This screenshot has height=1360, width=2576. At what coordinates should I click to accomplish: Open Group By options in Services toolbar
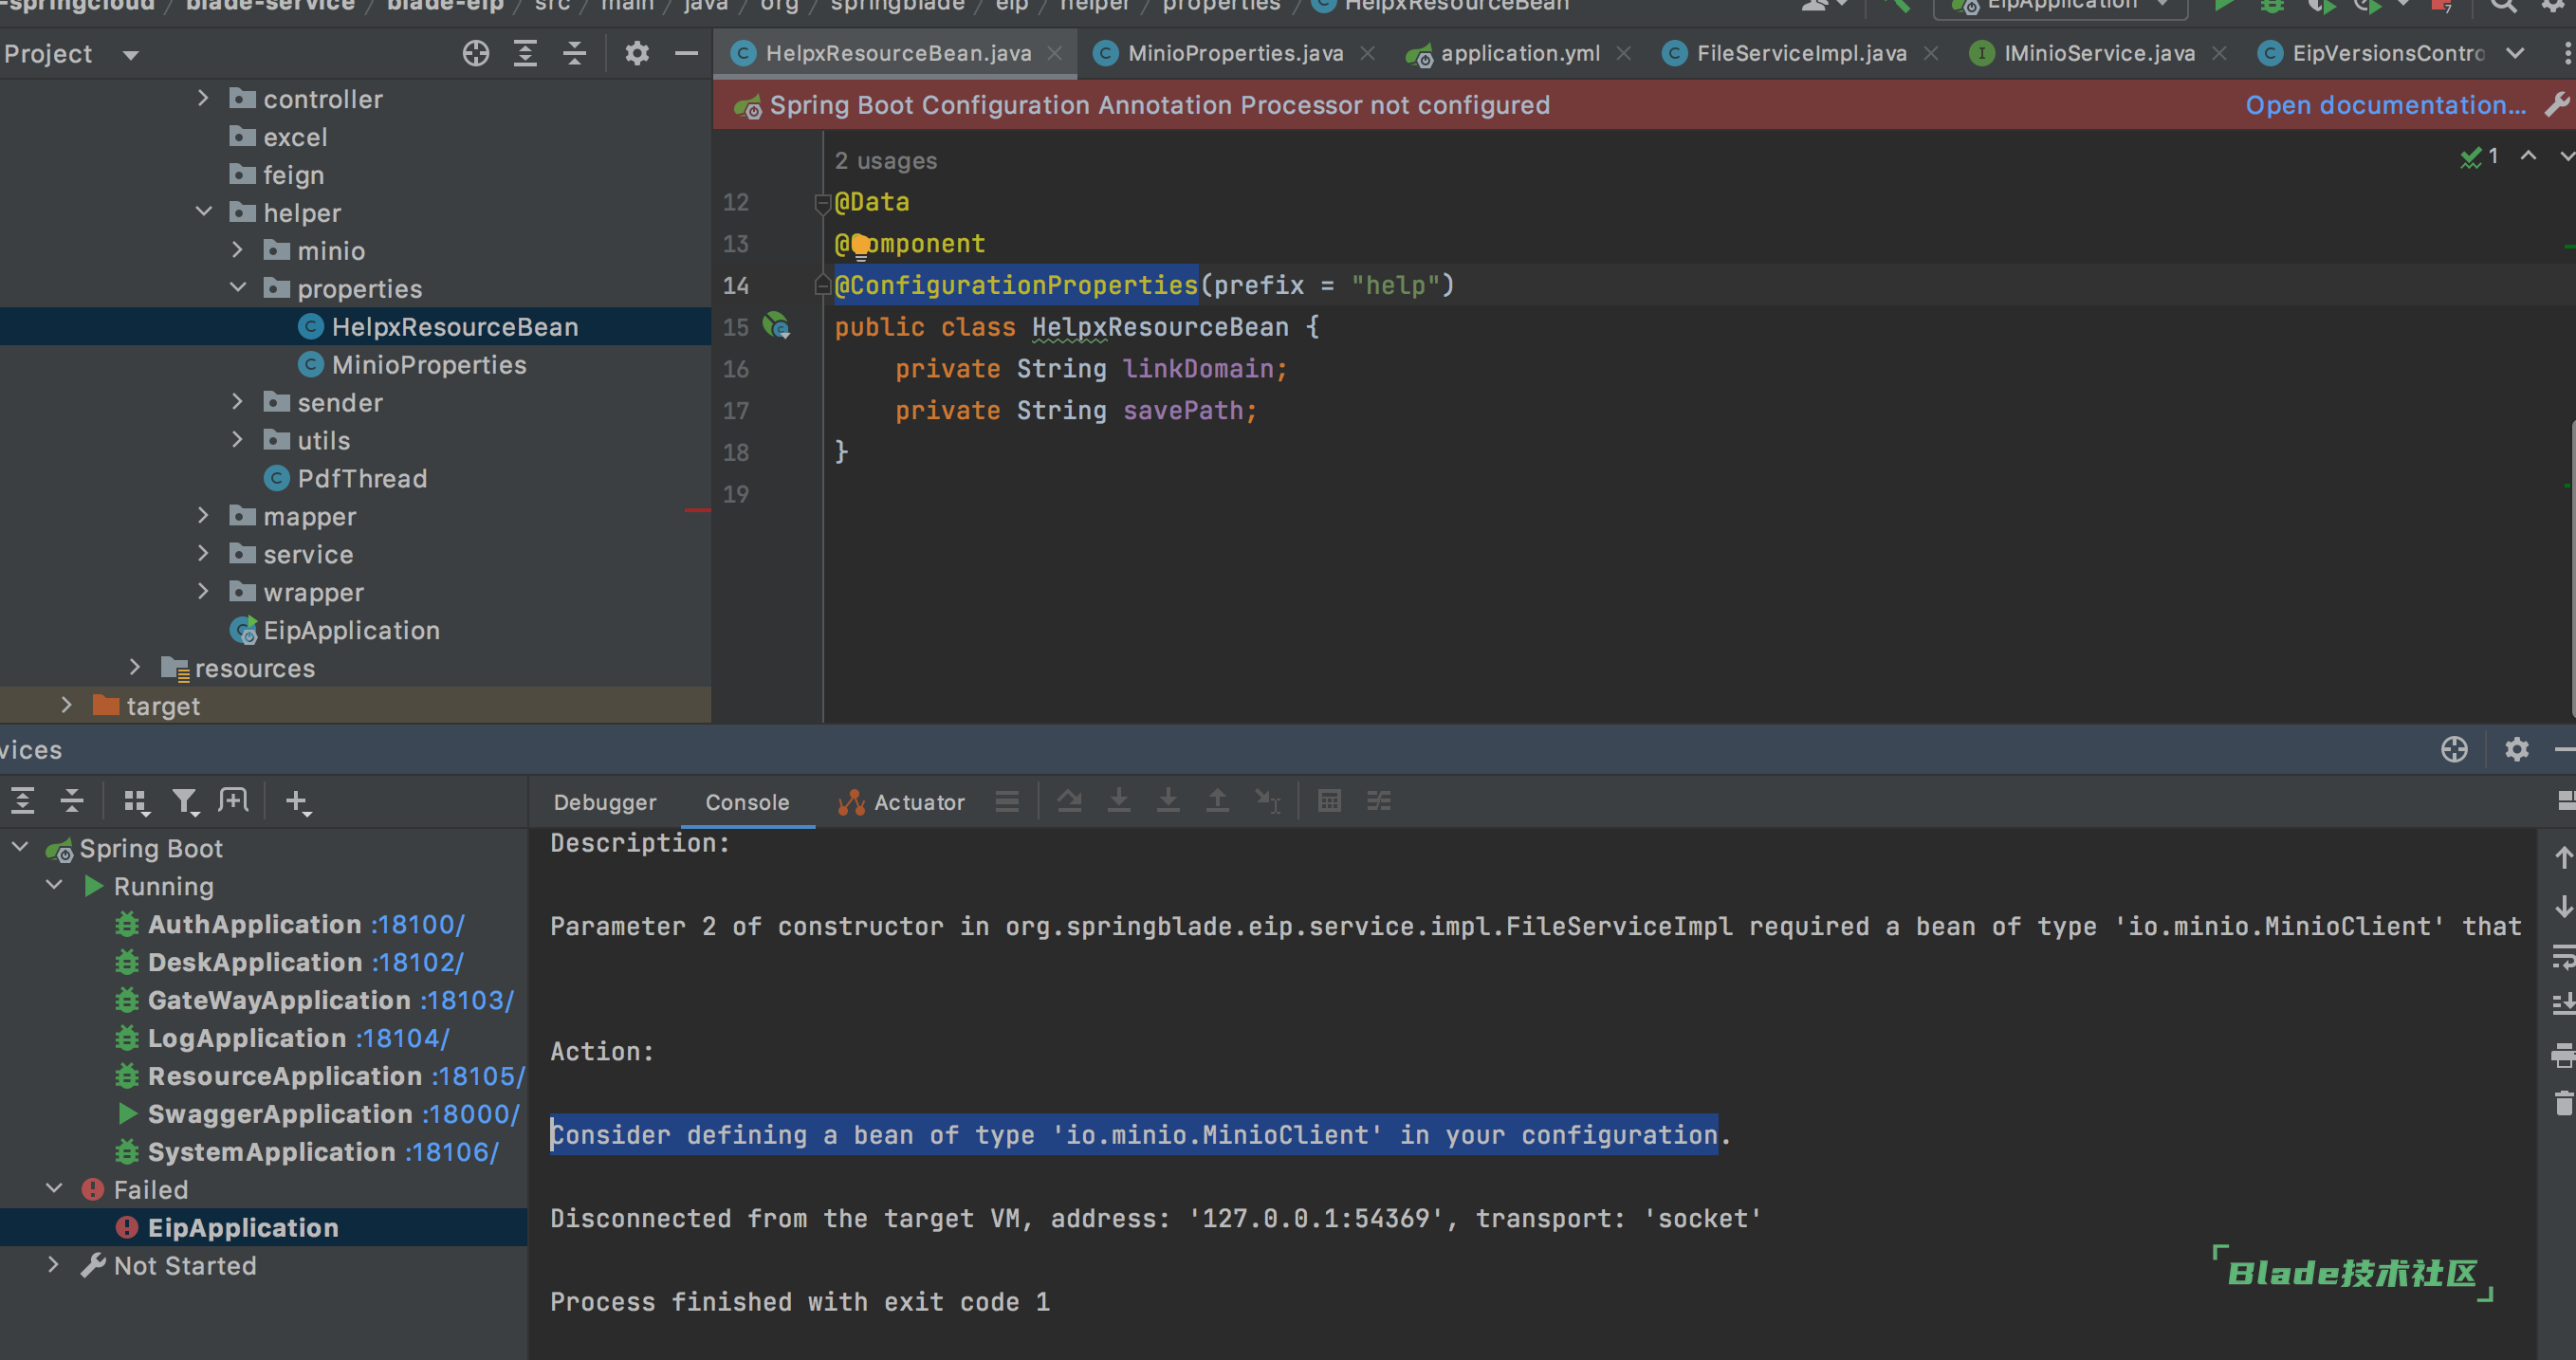135,801
